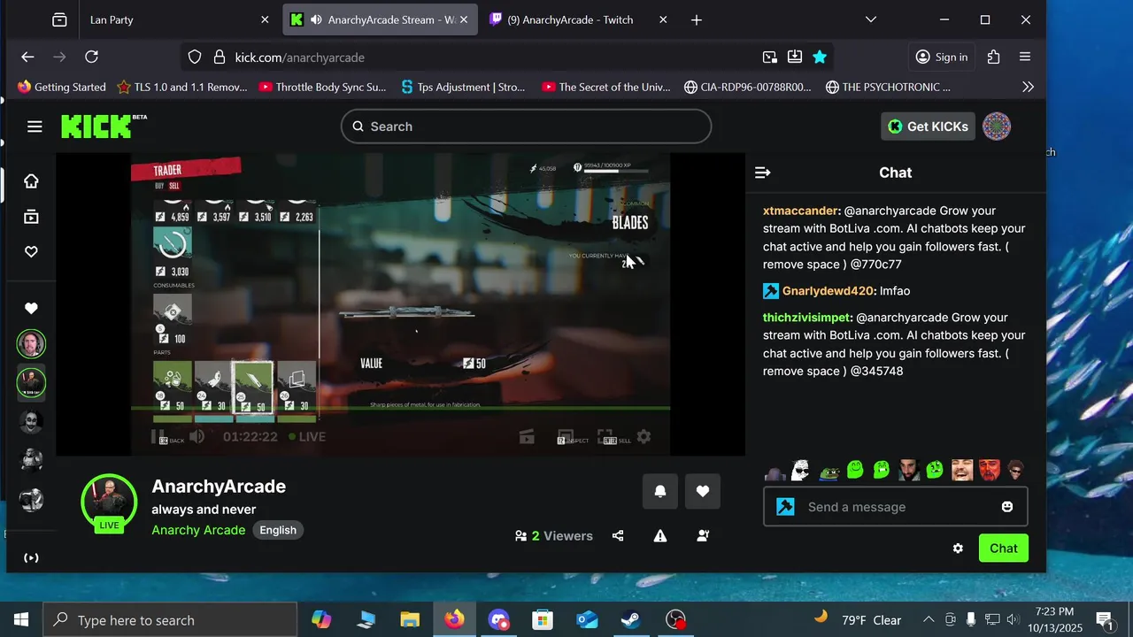The image size is (1133, 637).
Task: Open the Home icon in Kick sidebar
Action: coord(31,180)
